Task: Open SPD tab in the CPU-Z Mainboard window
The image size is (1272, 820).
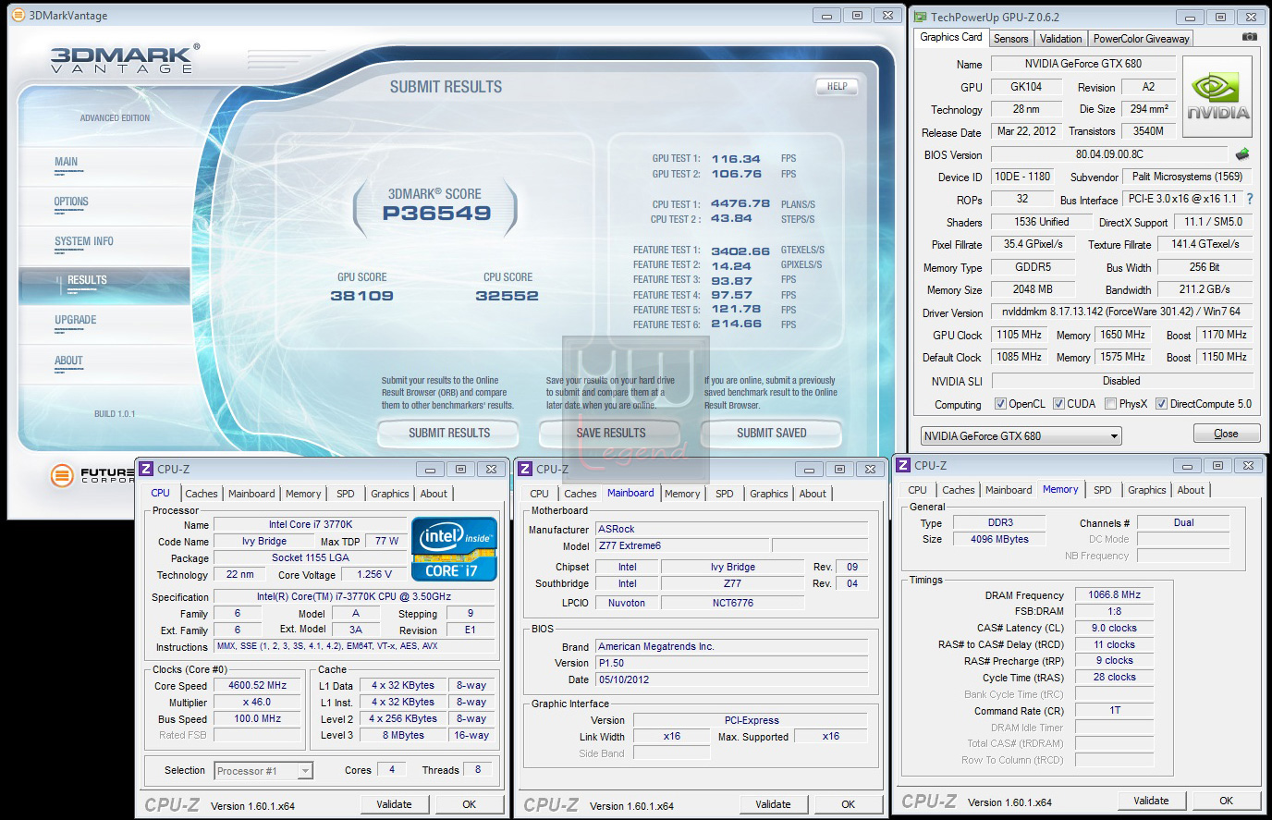Action: [725, 494]
